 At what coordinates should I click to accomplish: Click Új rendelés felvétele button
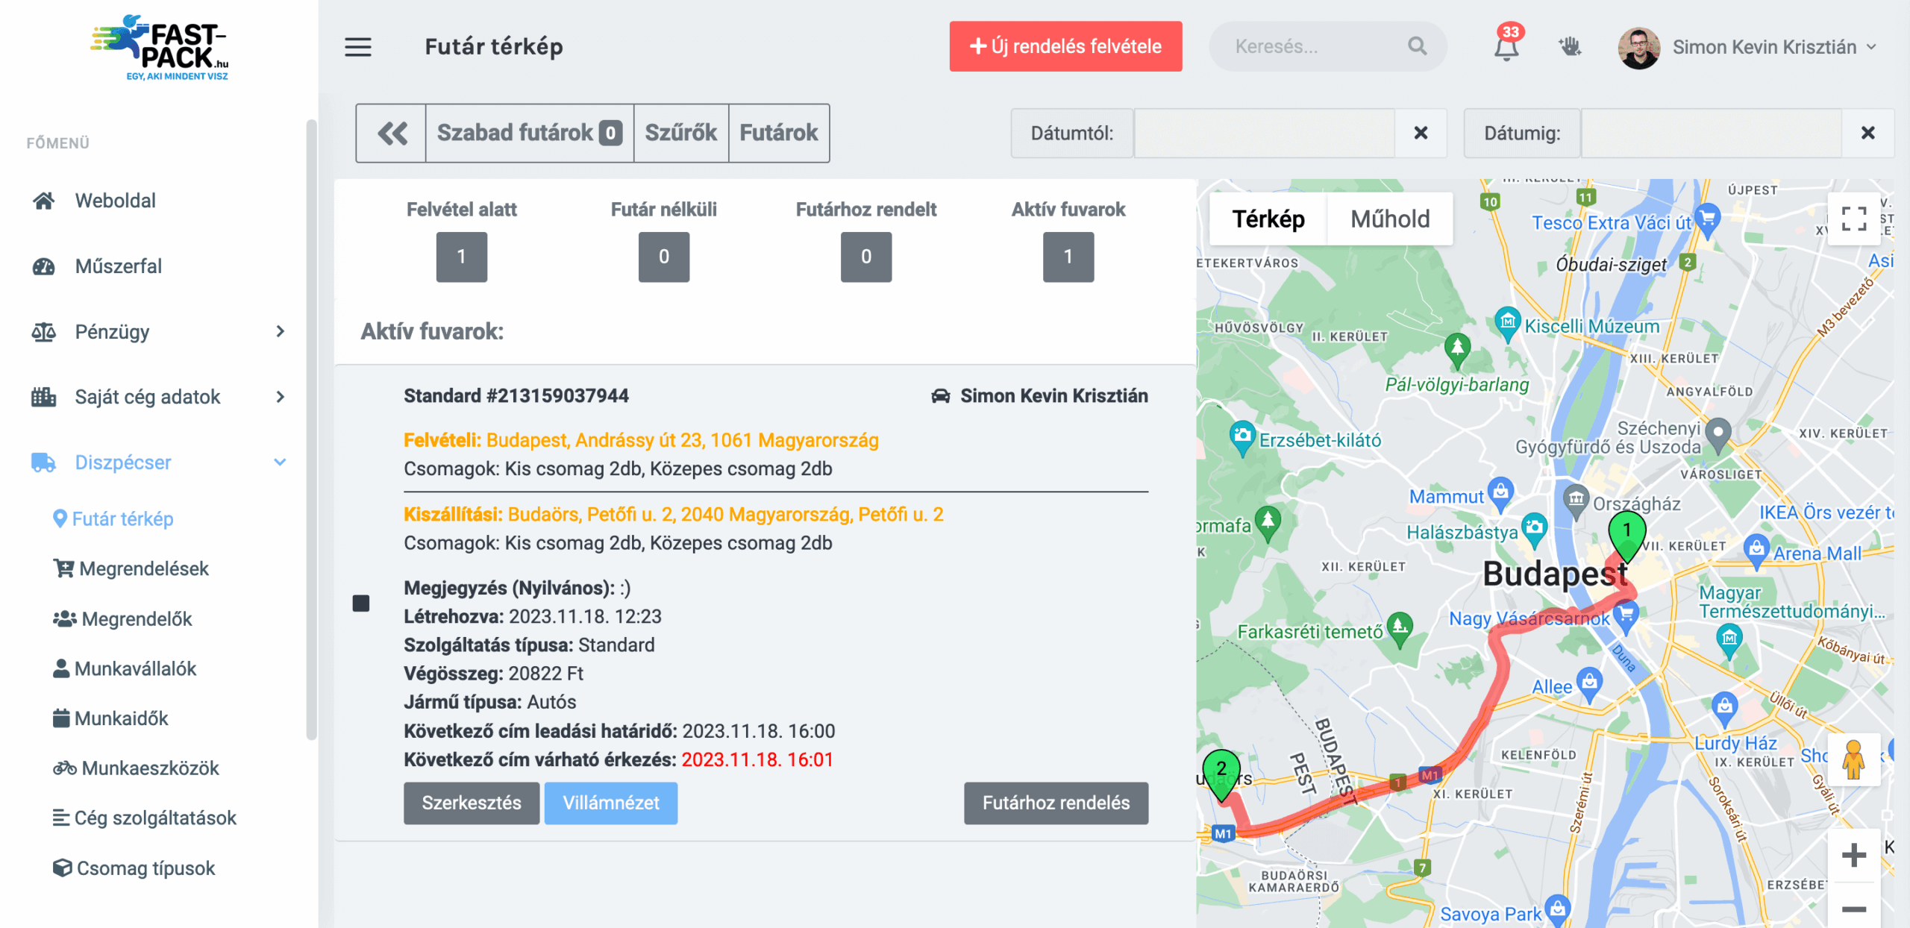(x=1065, y=46)
